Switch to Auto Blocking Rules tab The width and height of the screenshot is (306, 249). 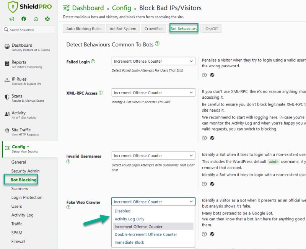click(84, 29)
